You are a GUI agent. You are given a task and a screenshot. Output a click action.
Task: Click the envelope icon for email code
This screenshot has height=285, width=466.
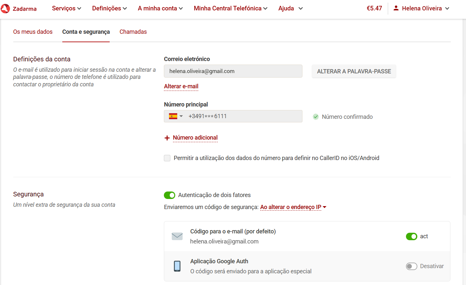coord(177,236)
